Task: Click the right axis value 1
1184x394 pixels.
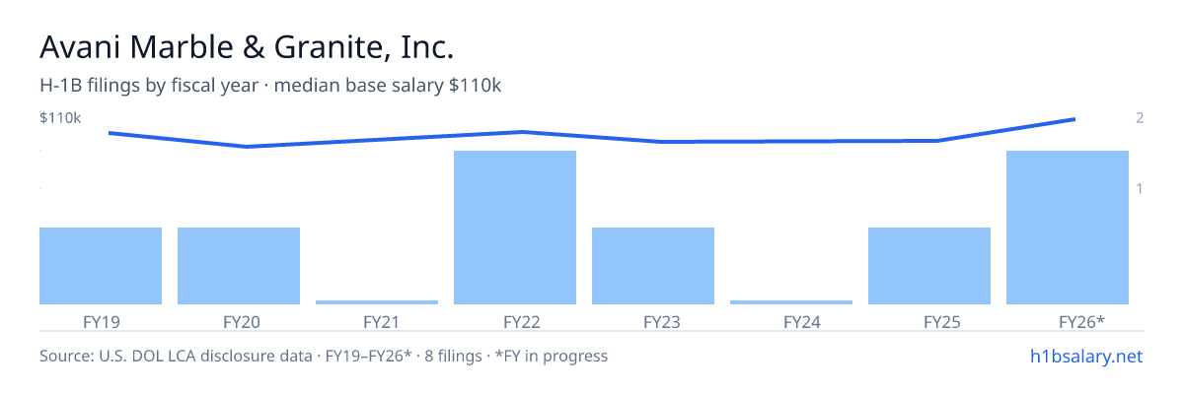Action: click(1140, 188)
